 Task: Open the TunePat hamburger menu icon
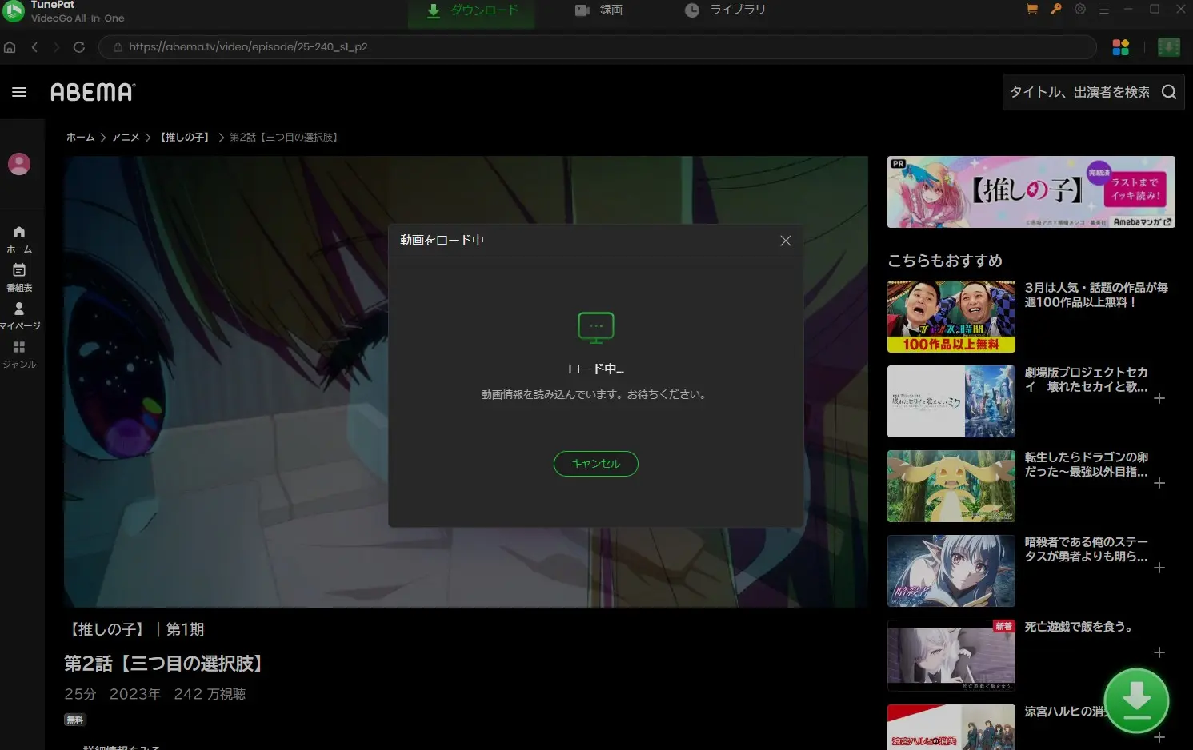(x=1103, y=10)
